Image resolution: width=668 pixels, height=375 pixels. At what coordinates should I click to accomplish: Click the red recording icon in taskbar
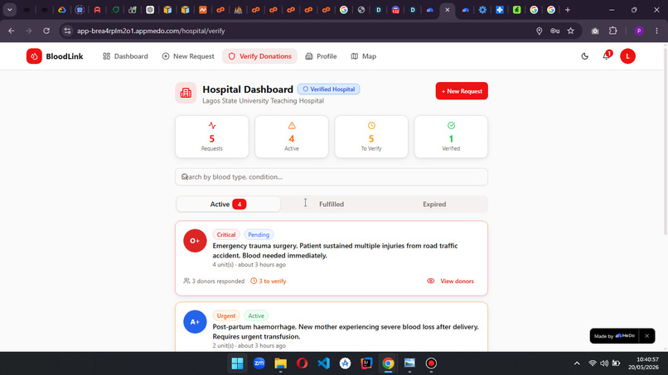(x=431, y=363)
